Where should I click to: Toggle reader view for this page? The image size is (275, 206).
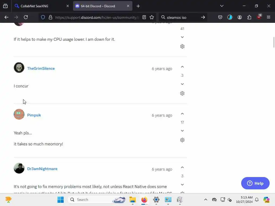click(144, 17)
